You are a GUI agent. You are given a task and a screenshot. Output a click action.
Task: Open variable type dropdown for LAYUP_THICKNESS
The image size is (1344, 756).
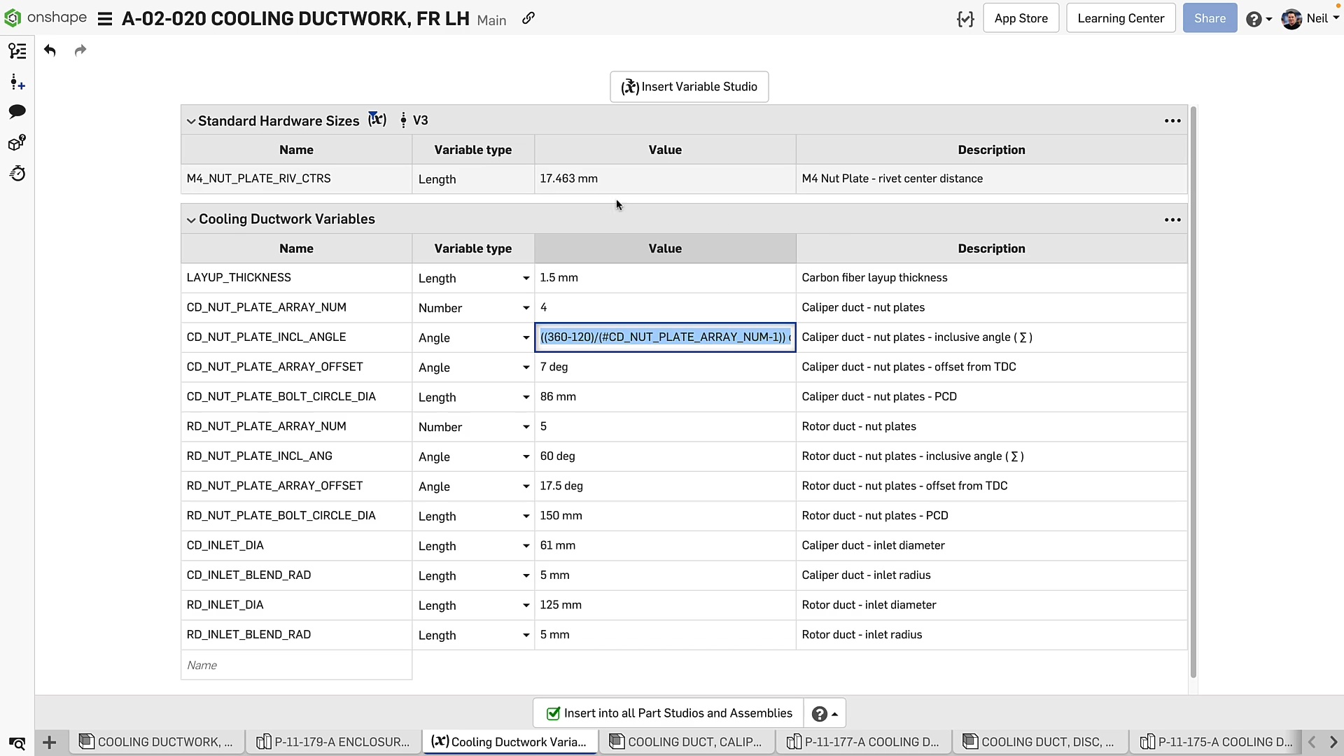(x=526, y=279)
